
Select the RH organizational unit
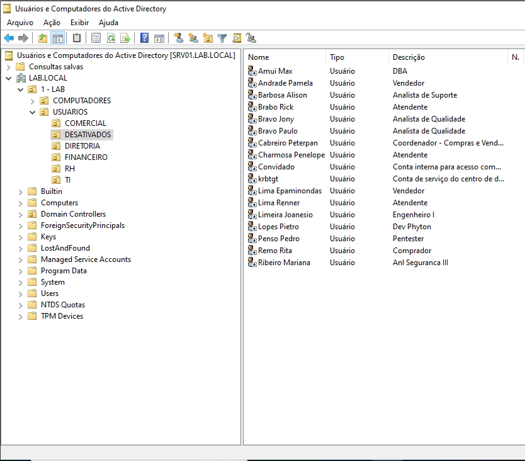[x=70, y=169]
